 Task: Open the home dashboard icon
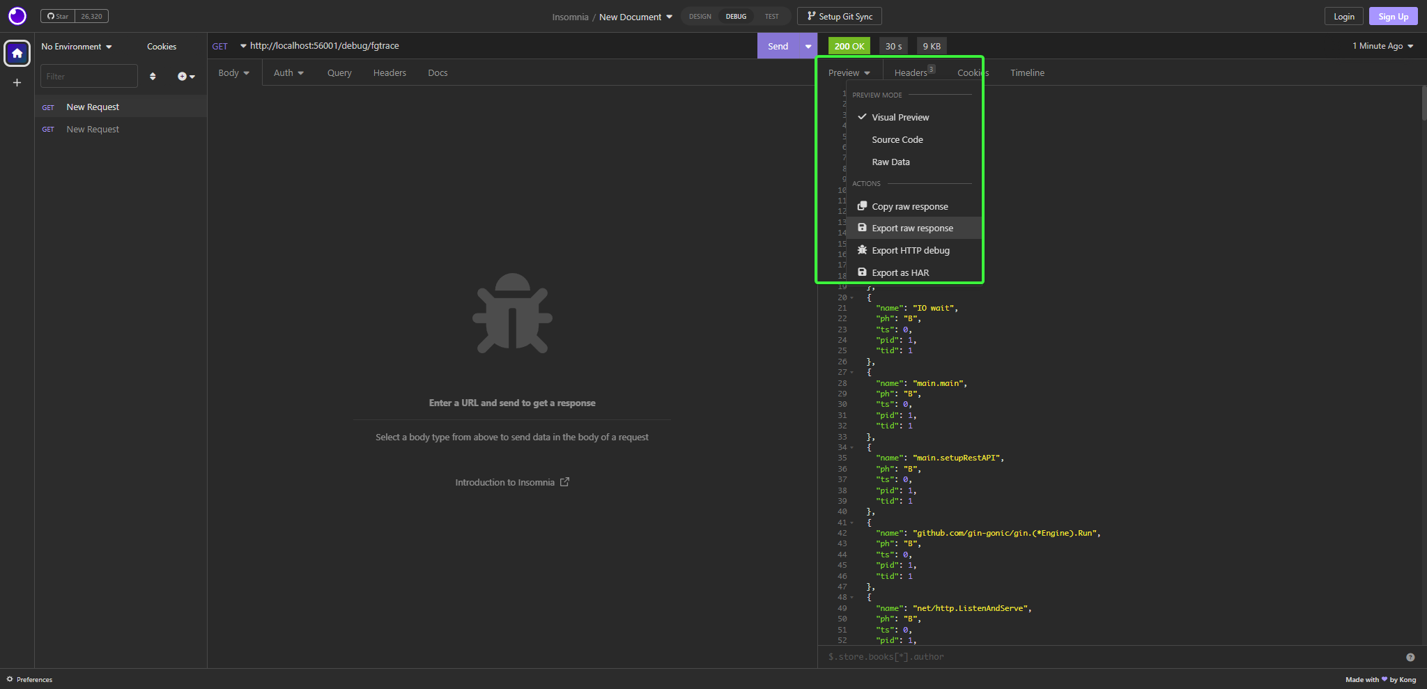pos(17,54)
